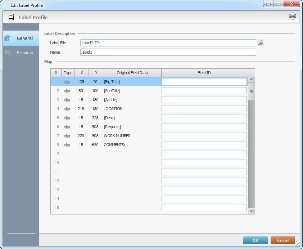Click the type icon in SubTitle row

tap(67, 91)
